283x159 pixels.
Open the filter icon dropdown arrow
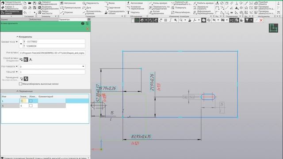(251, 20)
